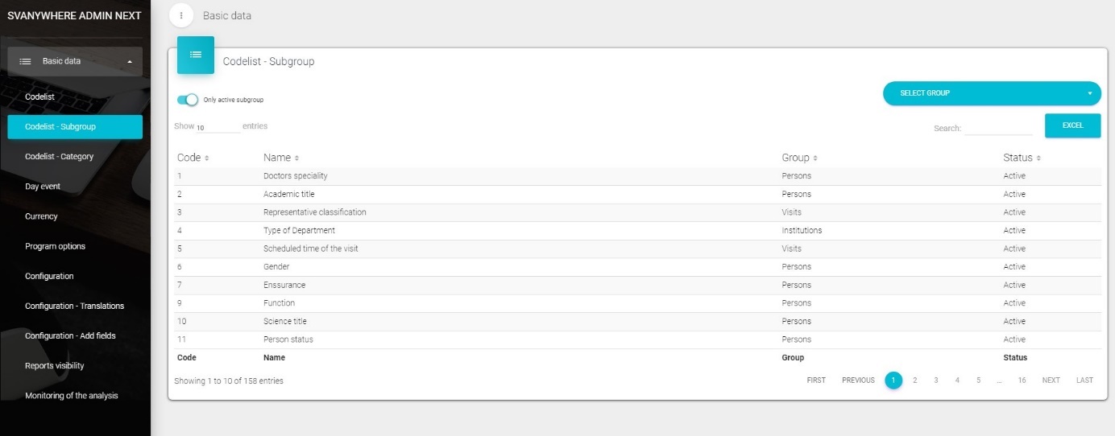Open Configuration - Translations menu item
This screenshot has width=1115, height=436.
click(x=74, y=306)
